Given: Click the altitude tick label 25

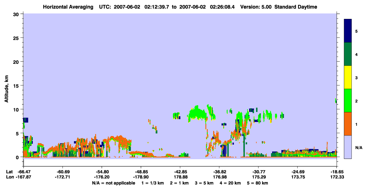Looking at the screenshot, I should click(17, 38).
